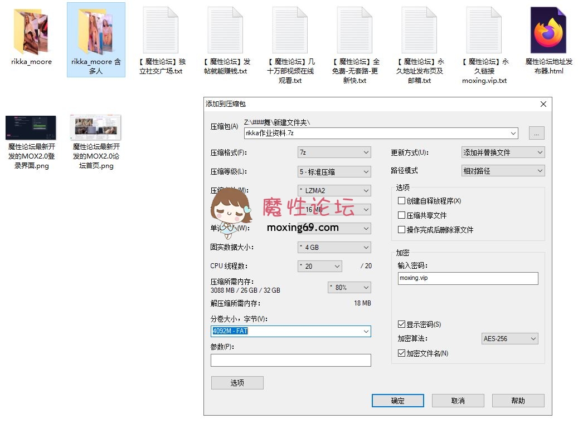
Task: Open the 16 MB dictionary size dropdown
Action: pos(334,209)
